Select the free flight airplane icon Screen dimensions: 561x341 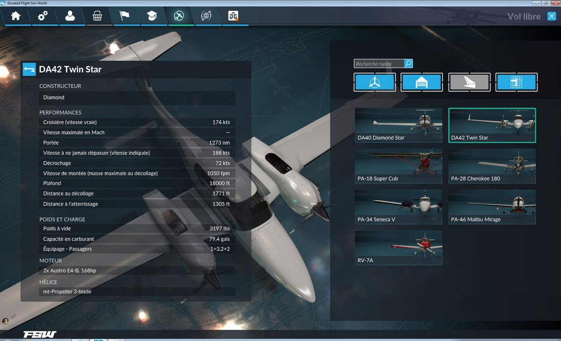(x=179, y=16)
